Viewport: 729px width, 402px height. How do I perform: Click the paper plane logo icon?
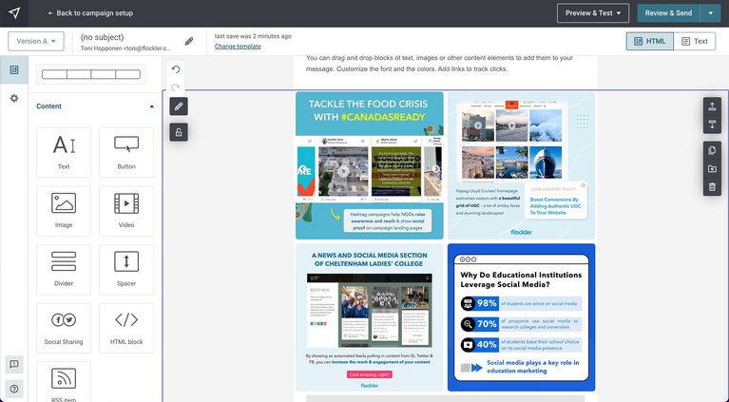pyautogui.click(x=14, y=13)
